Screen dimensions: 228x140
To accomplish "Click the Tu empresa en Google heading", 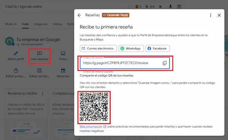I will point(38,39).
